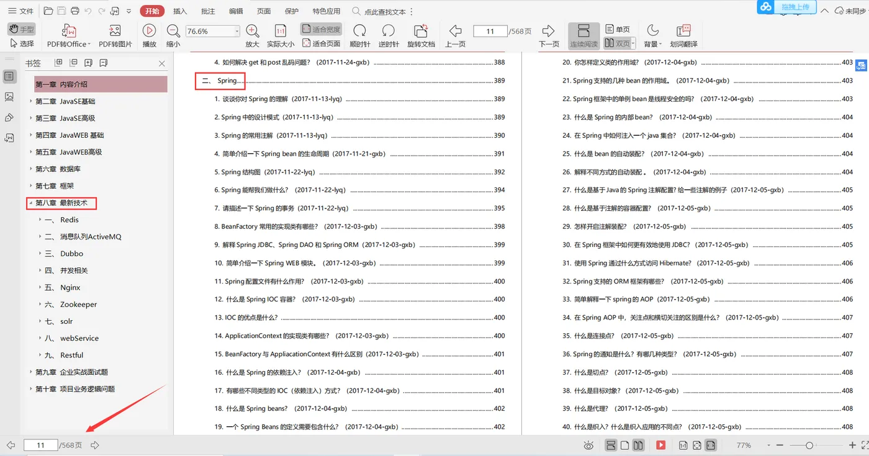Switch to the 开始 tab
The width and height of the screenshot is (869, 456).
pyautogui.click(x=152, y=11)
